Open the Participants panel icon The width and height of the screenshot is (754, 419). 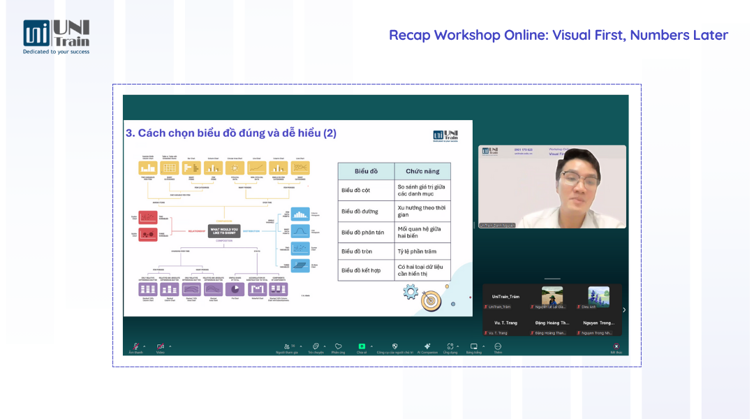(287, 346)
